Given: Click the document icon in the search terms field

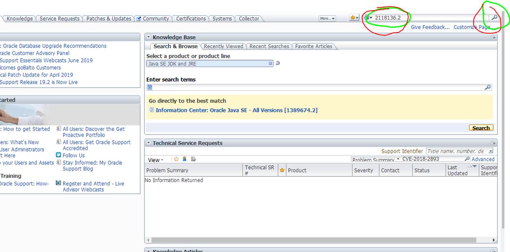Looking at the screenshot, I should coord(150,87).
